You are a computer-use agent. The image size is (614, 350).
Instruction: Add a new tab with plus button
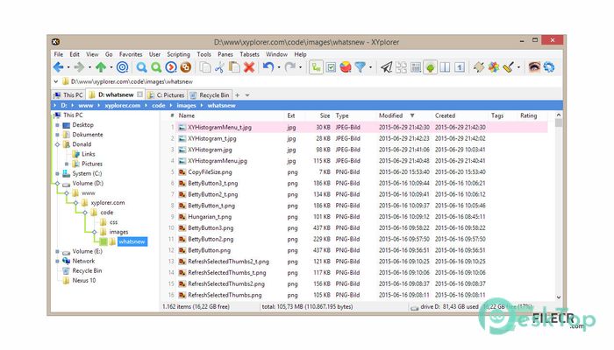pyautogui.click(x=238, y=94)
